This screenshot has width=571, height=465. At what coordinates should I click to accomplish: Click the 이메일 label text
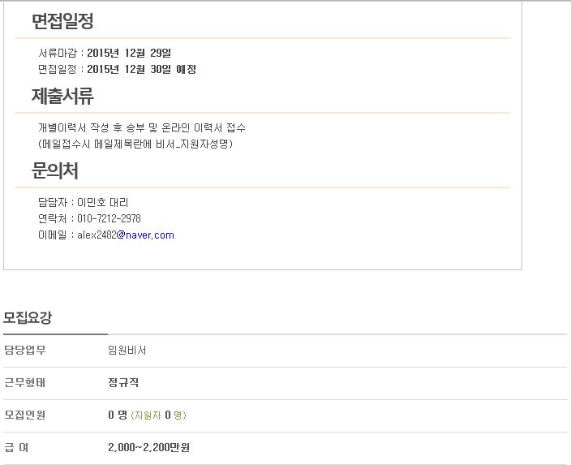53,235
